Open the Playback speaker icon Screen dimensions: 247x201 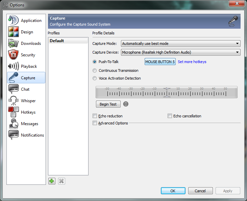pyautogui.click(x=14, y=66)
